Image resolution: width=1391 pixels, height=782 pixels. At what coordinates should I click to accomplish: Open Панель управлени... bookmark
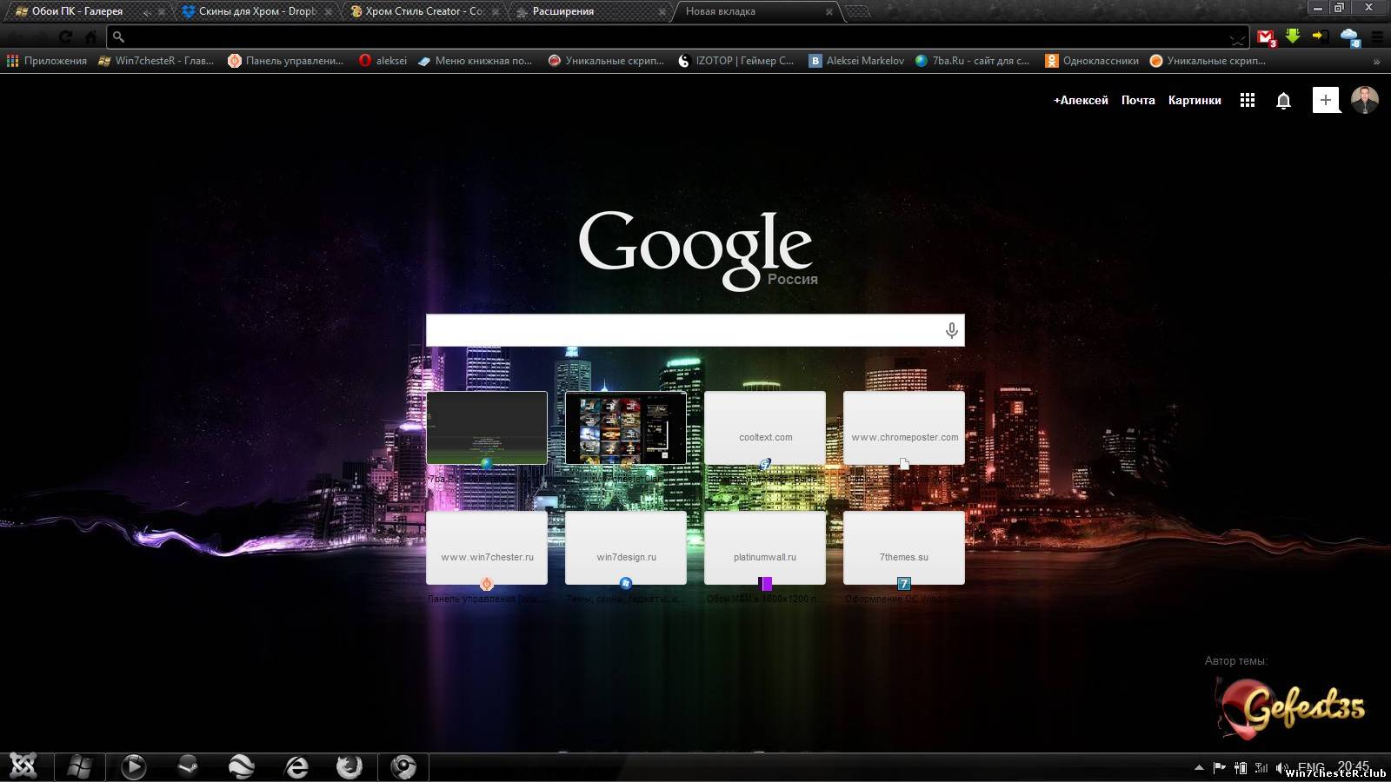tap(285, 61)
